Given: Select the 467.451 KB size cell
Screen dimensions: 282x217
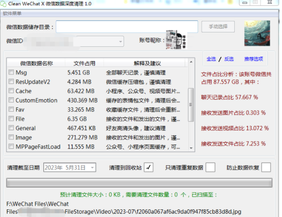Looking at the screenshot, I should point(82,128).
